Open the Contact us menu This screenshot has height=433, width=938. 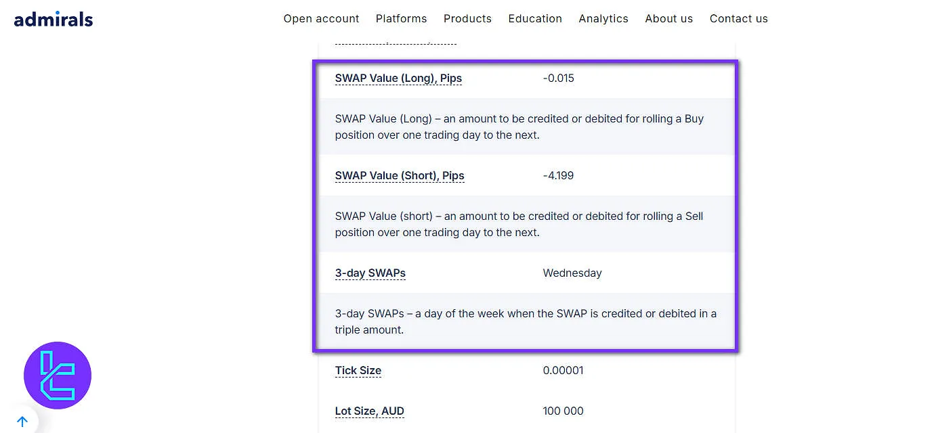[738, 18]
